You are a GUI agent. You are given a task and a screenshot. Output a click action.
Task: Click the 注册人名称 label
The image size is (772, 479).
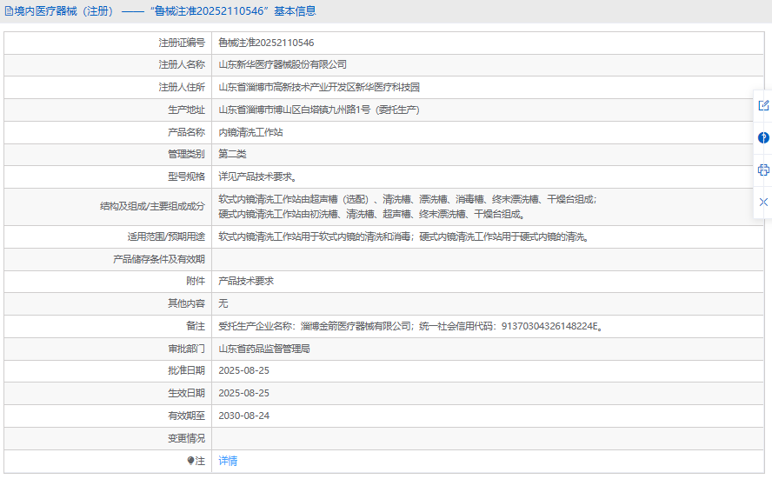[x=182, y=64]
